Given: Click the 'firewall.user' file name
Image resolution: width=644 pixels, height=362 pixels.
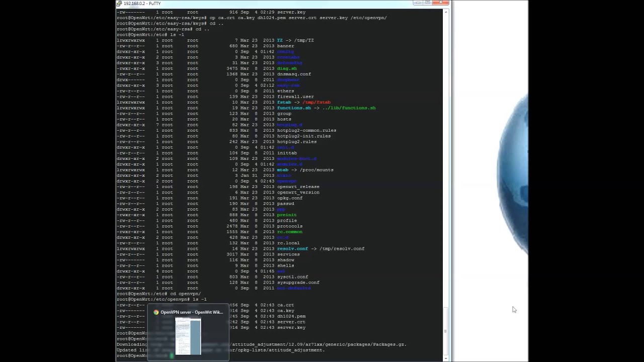Looking at the screenshot, I should 295,97.
